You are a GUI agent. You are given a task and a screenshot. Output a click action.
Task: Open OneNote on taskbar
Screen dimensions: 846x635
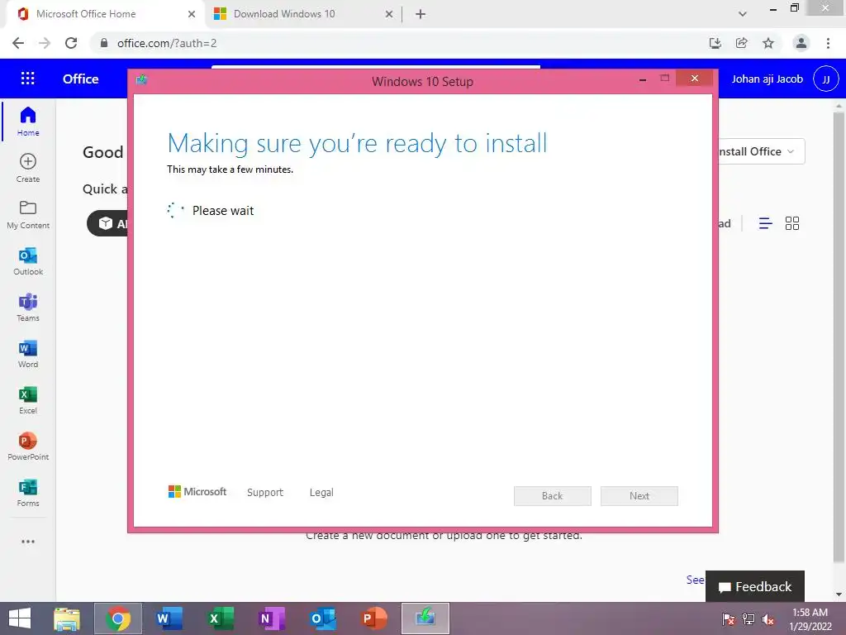tap(271, 618)
